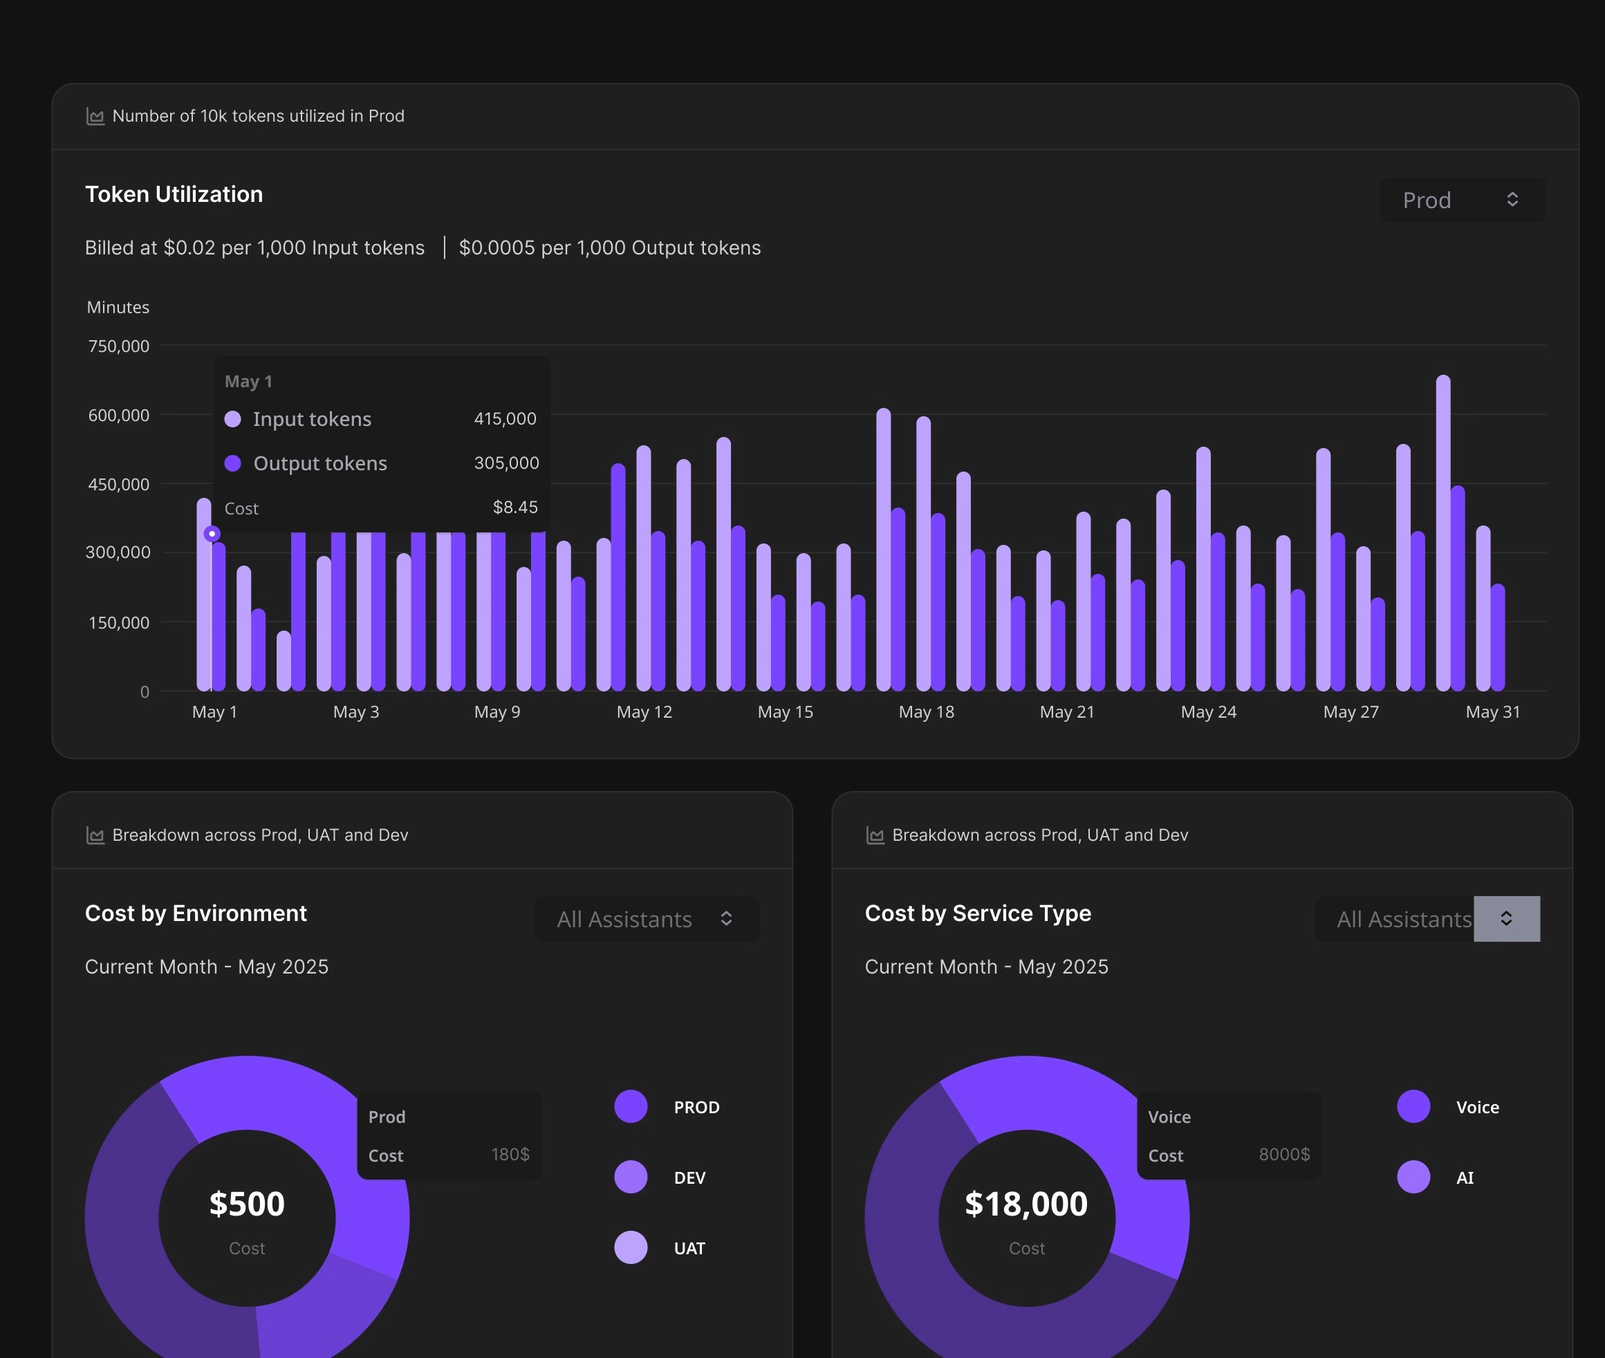Click the May 18 axis label
Screen dimensions: 1605x1358
pyautogui.click(x=926, y=712)
